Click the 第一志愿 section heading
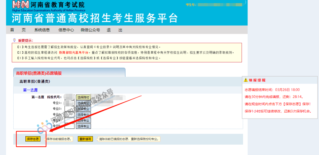 [x=30, y=90]
